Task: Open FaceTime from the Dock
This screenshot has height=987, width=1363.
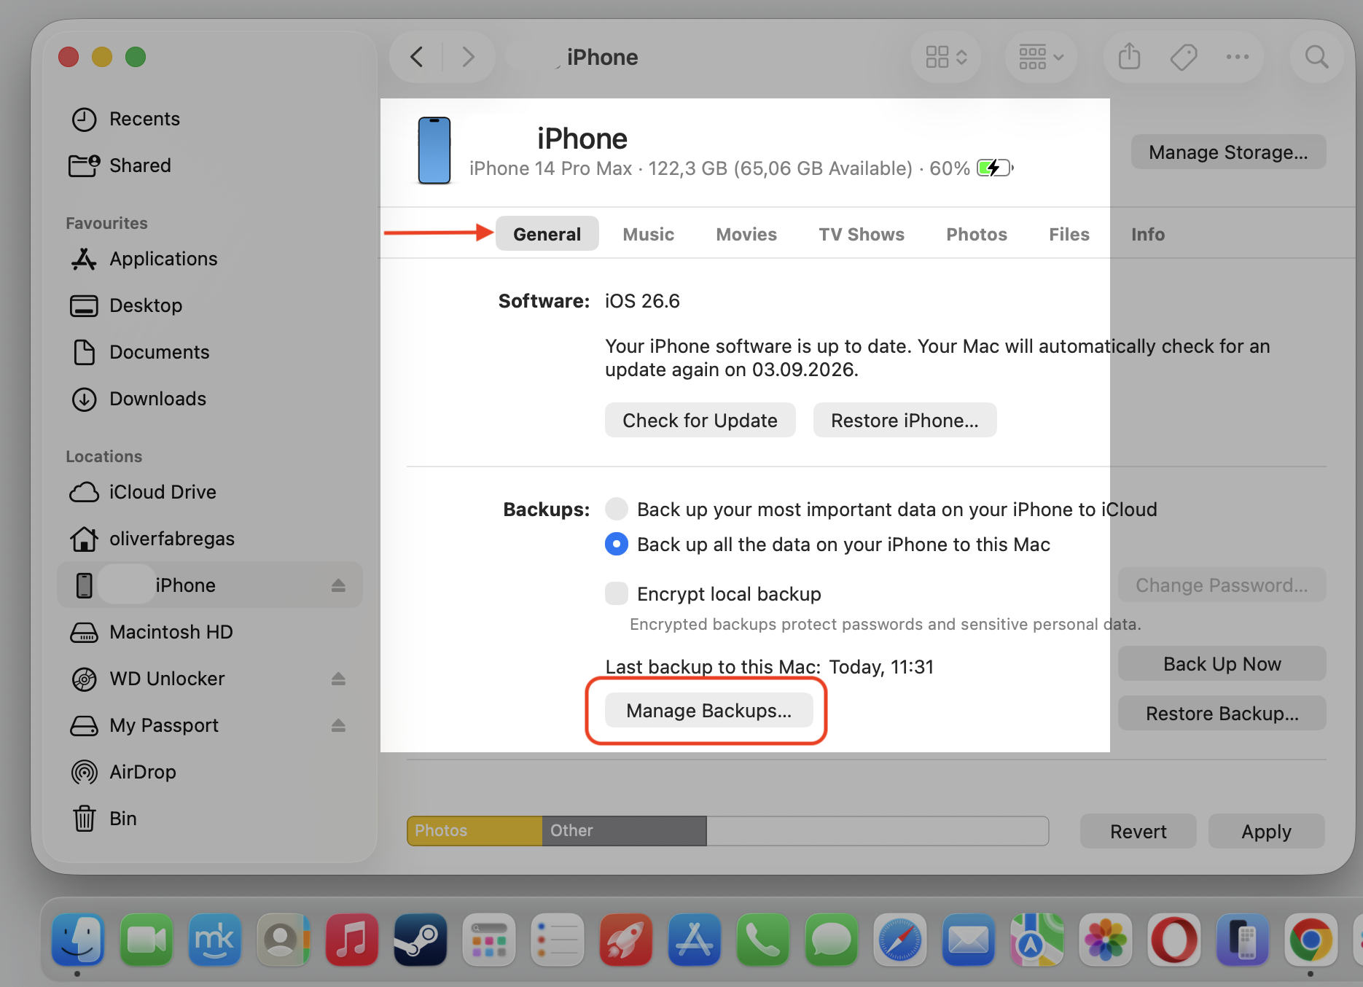Action: pos(147,940)
